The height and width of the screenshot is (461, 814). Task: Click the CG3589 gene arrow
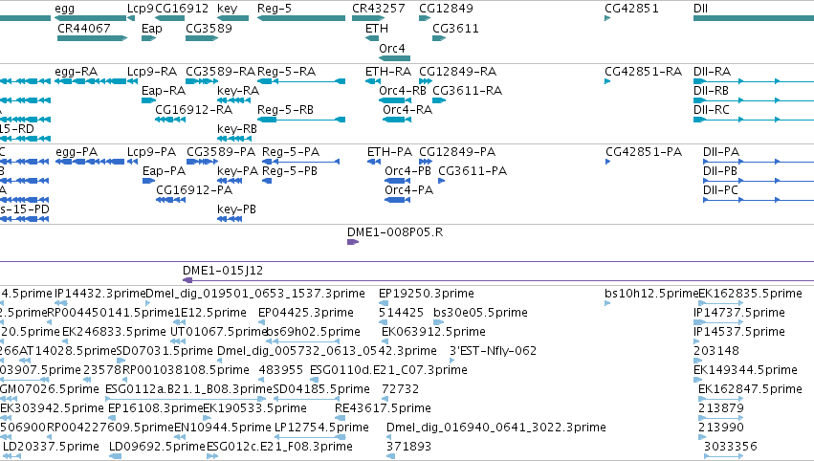[202, 38]
